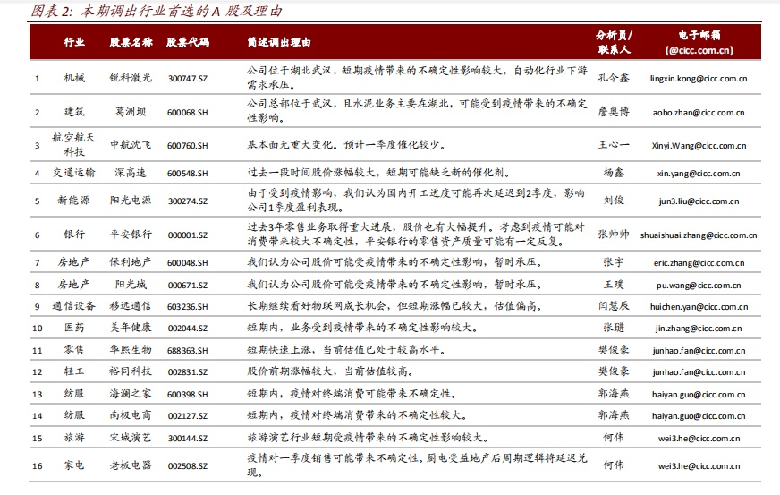
Task: Select industry cell 交通运输
Action: coord(73,173)
